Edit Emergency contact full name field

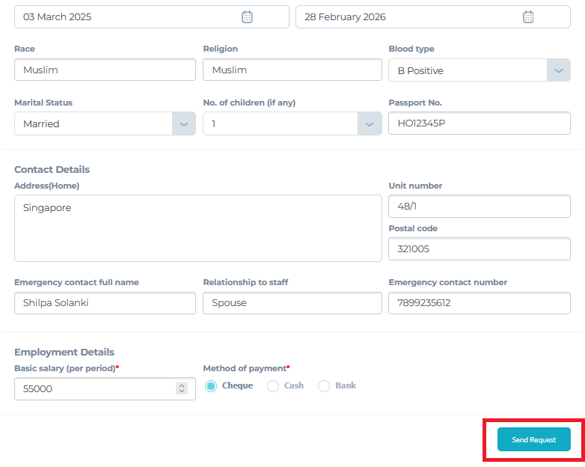(105, 303)
